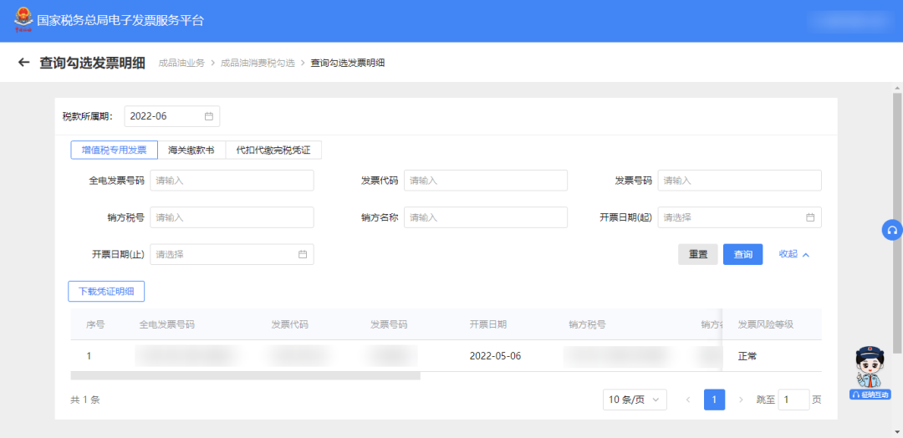Open calendar for 税款所属期 field

pyautogui.click(x=209, y=116)
